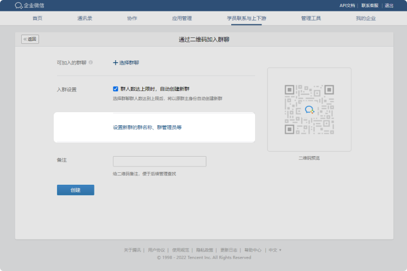Select 学员联系与上下游 tab
This screenshot has height=271, width=407.
click(246, 18)
